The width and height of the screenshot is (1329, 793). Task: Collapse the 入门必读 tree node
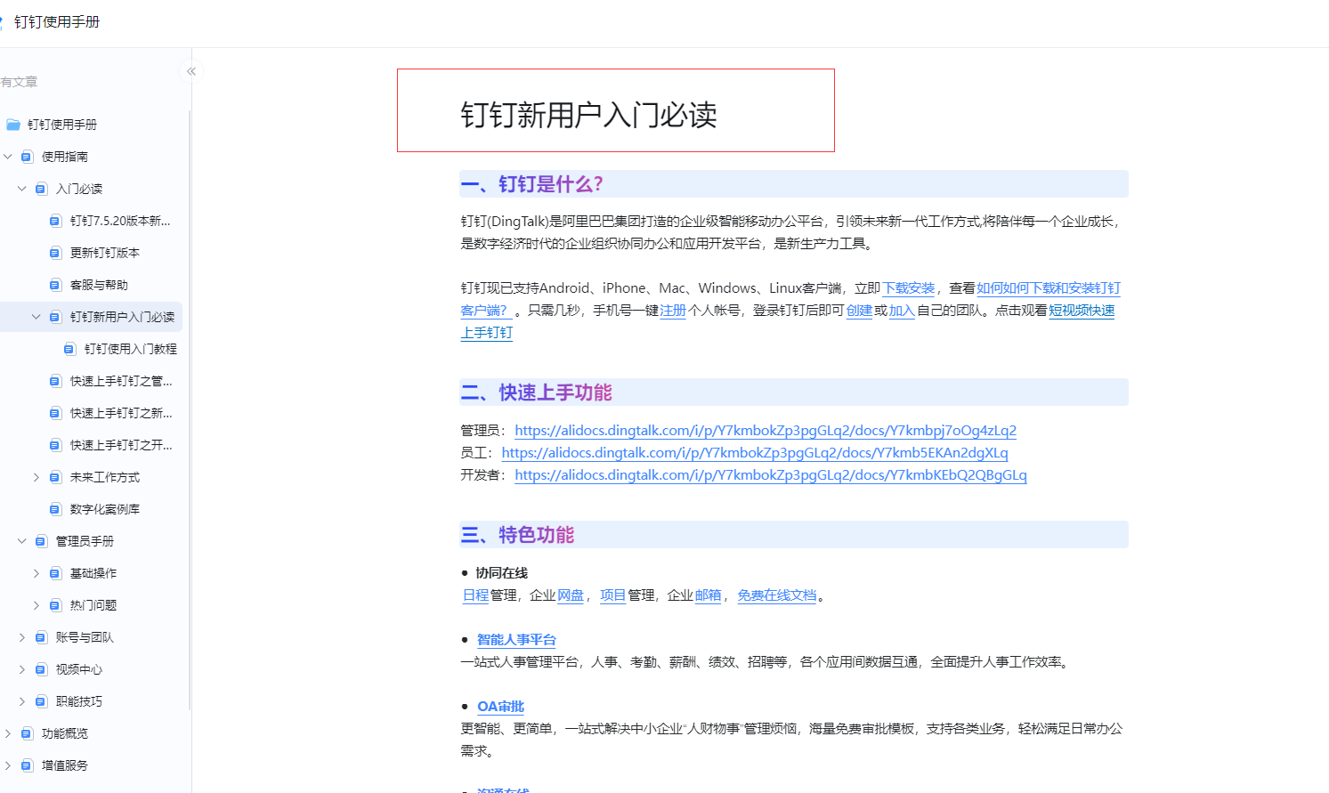point(22,189)
